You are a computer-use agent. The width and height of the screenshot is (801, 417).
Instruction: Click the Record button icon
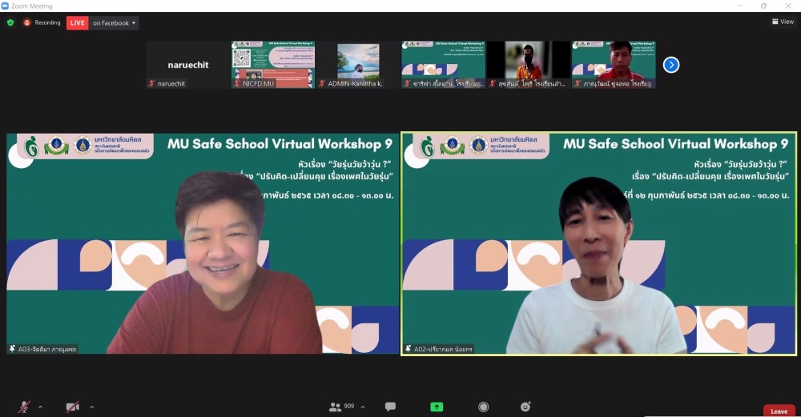[x=483, y=407]
